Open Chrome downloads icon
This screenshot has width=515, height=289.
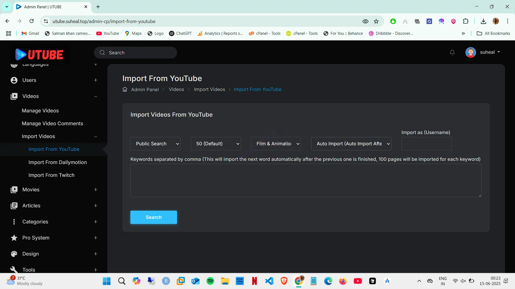[x=483, y=21]
